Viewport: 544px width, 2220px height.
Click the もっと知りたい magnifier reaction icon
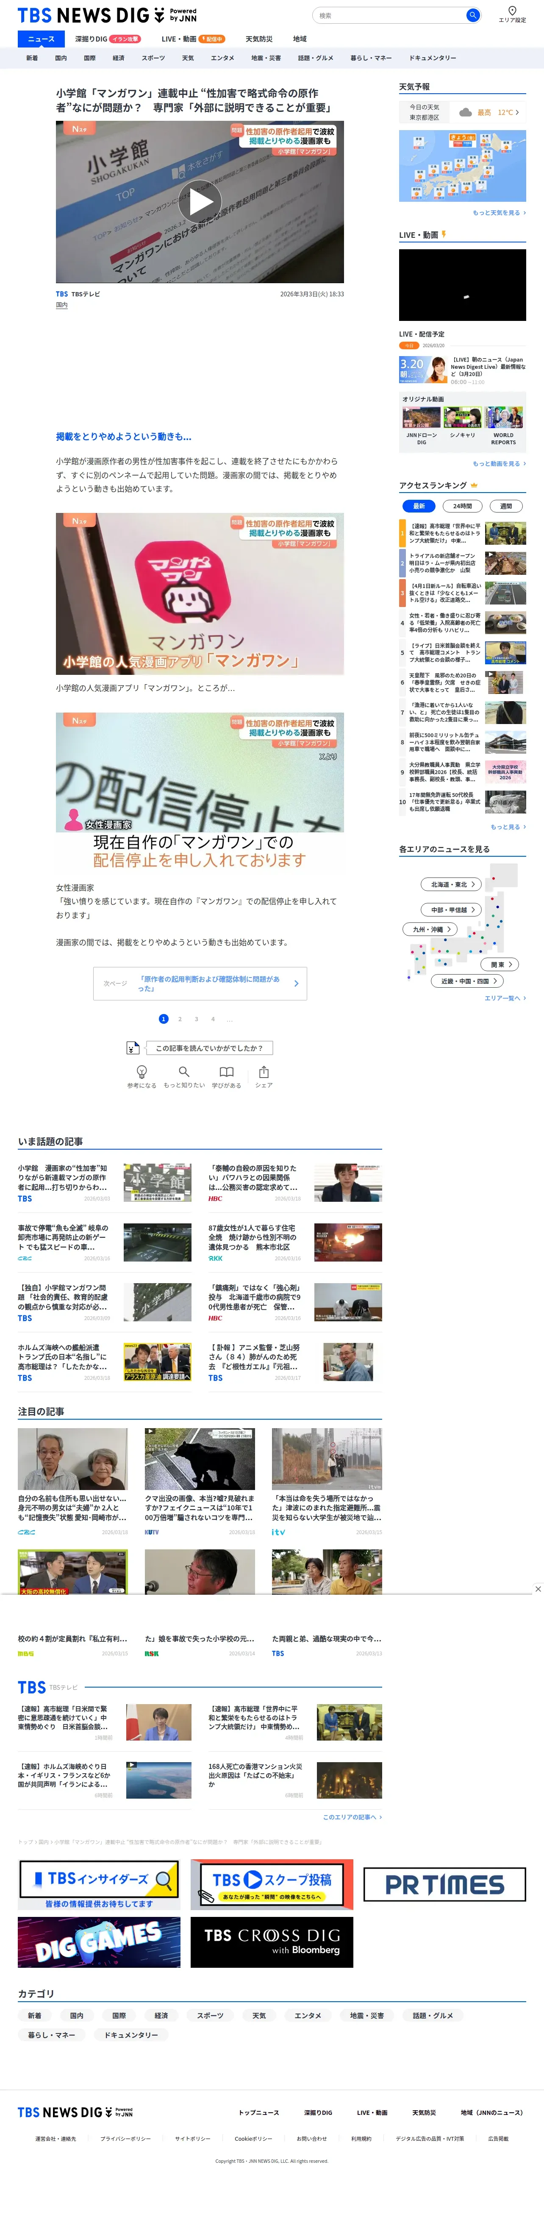(x=184, y=1071)
